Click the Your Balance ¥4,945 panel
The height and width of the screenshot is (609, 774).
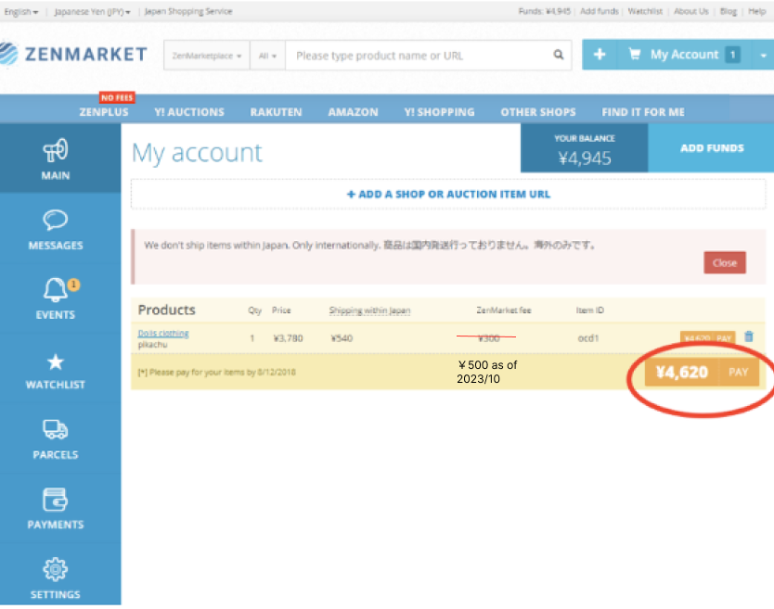pyautogui.click(x=585, y=148)
